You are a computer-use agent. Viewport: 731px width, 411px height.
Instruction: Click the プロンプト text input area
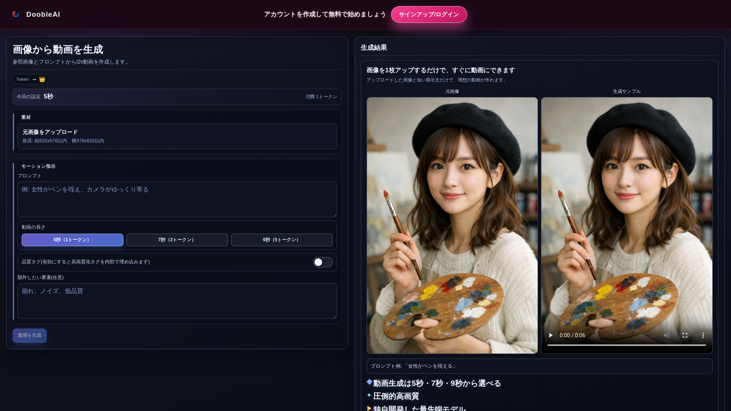177,199
